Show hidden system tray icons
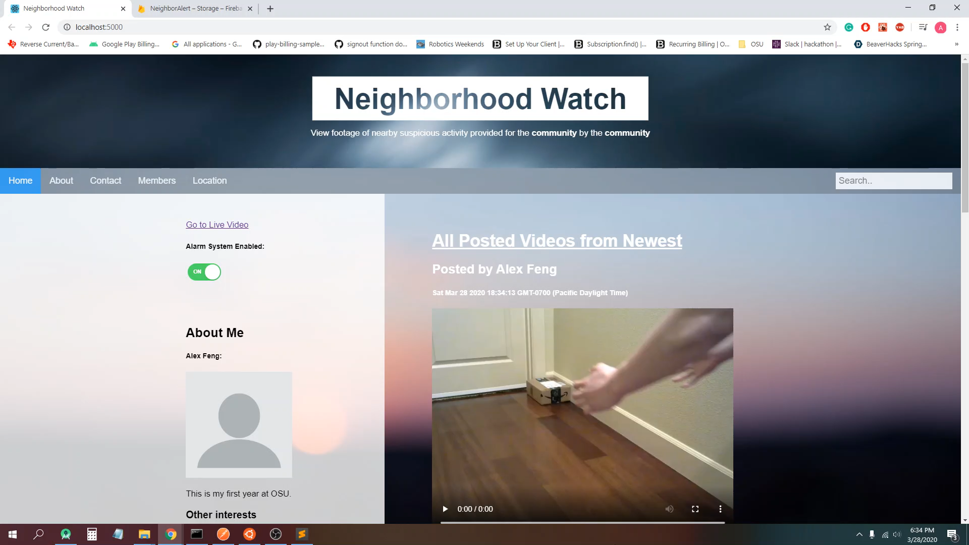 [x=859, y=534]
